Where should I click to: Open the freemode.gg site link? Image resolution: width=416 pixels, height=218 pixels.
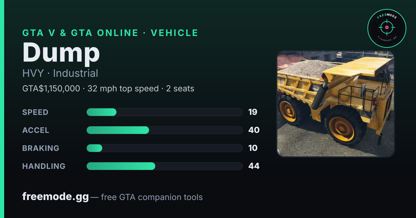[55, 197]
